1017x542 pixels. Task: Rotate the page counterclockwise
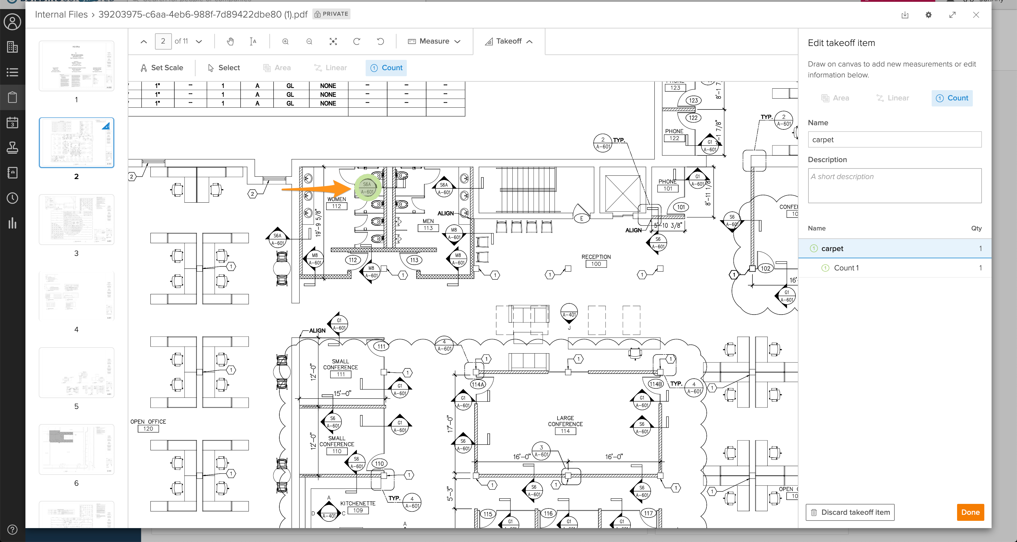[380, 41]
